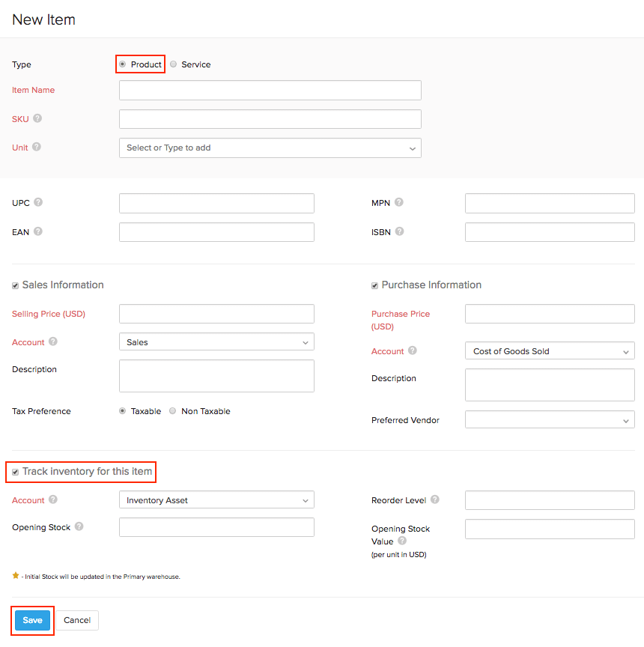Viewport: 644px width, 647px height.
Task: Choose the Non Taxable option
Action: [x=172, y=410]
